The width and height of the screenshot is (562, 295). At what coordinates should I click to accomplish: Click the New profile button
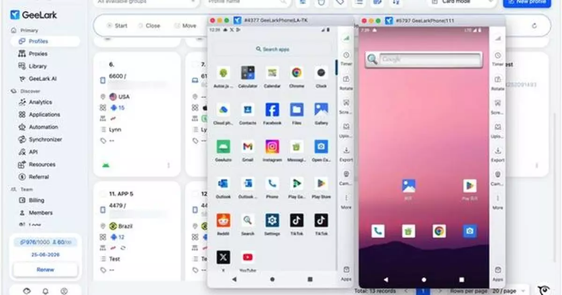[x=533, y=2]
